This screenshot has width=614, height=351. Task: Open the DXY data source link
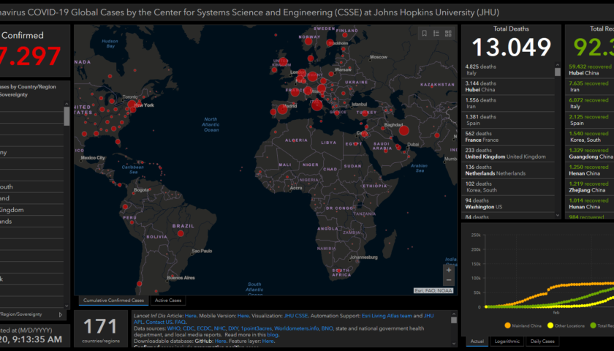[233, 328]
